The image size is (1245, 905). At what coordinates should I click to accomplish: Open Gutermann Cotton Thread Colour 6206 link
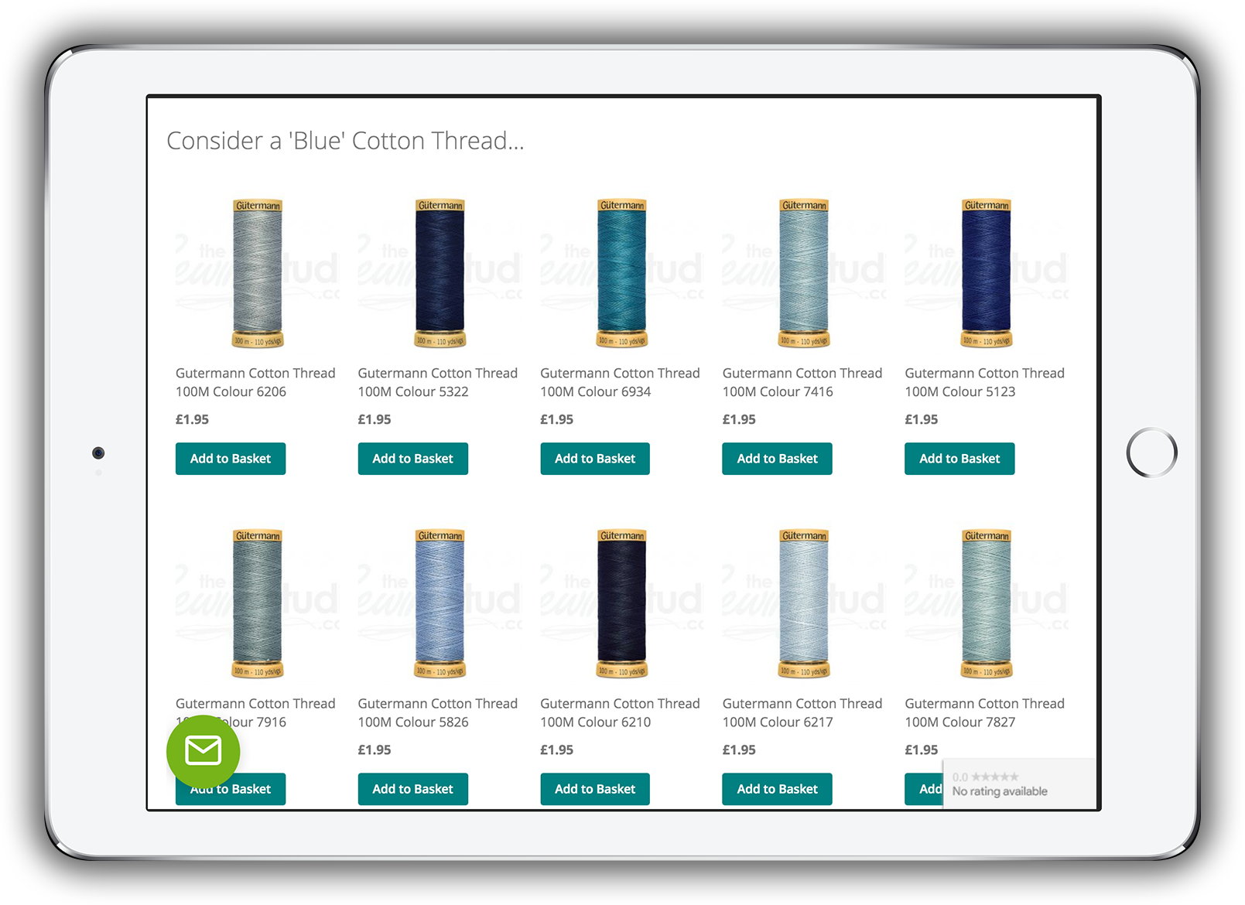point(255,382)
